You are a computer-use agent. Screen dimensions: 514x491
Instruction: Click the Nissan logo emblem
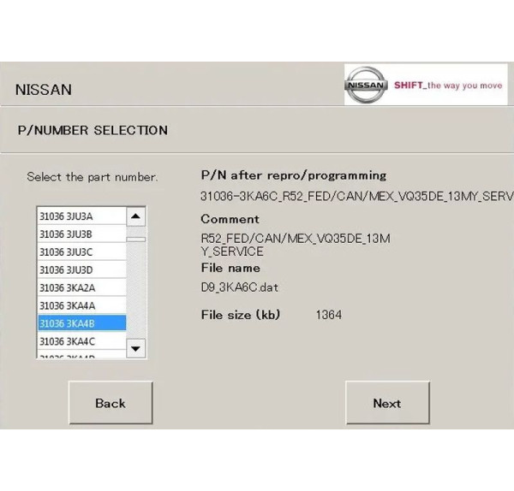pos(368,86)
